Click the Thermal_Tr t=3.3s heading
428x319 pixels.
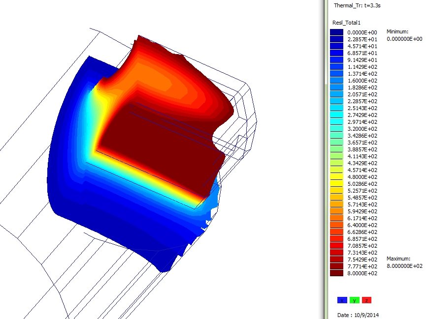pyautogui.click(x=356, y=6)
